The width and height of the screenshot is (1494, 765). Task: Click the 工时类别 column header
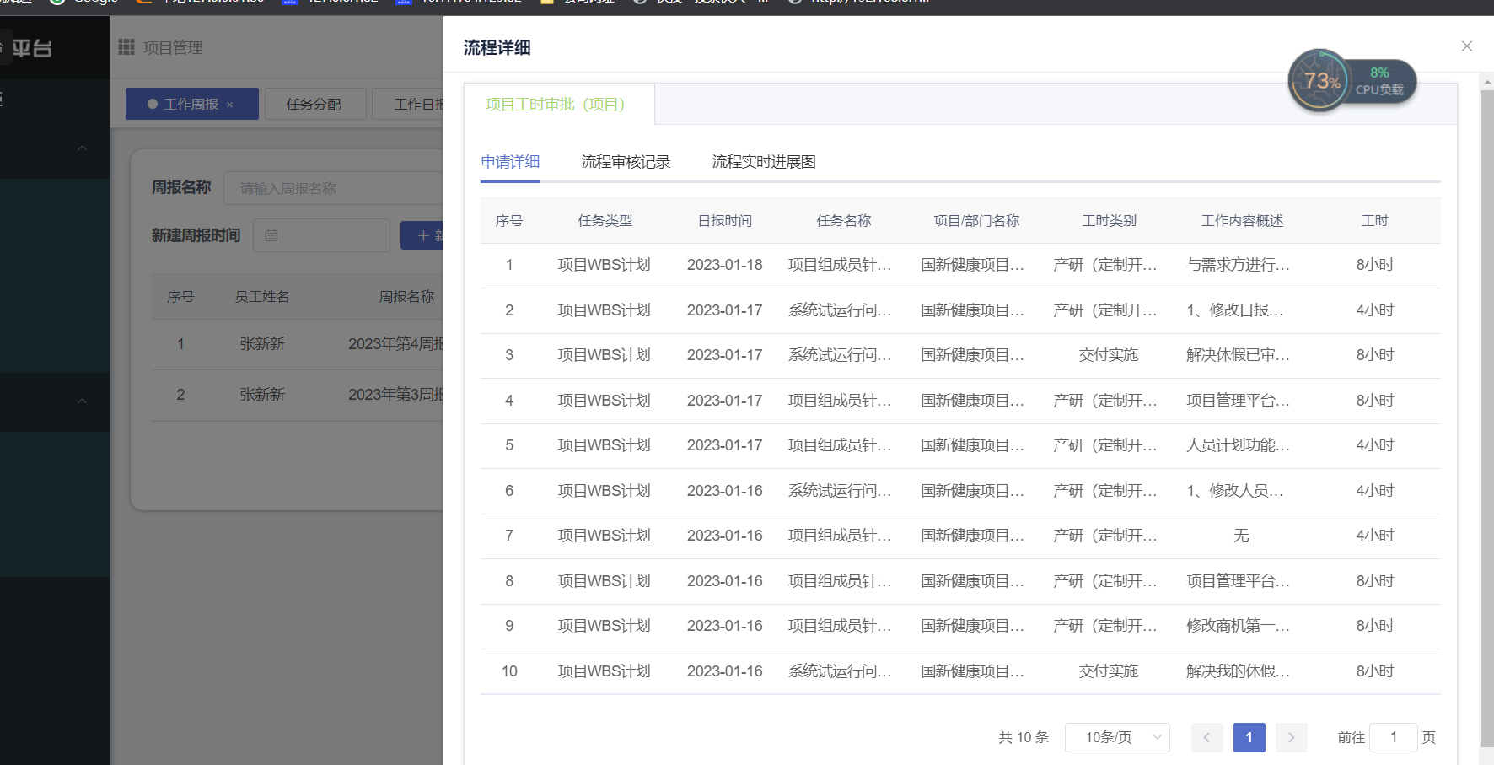point(1109,221)
